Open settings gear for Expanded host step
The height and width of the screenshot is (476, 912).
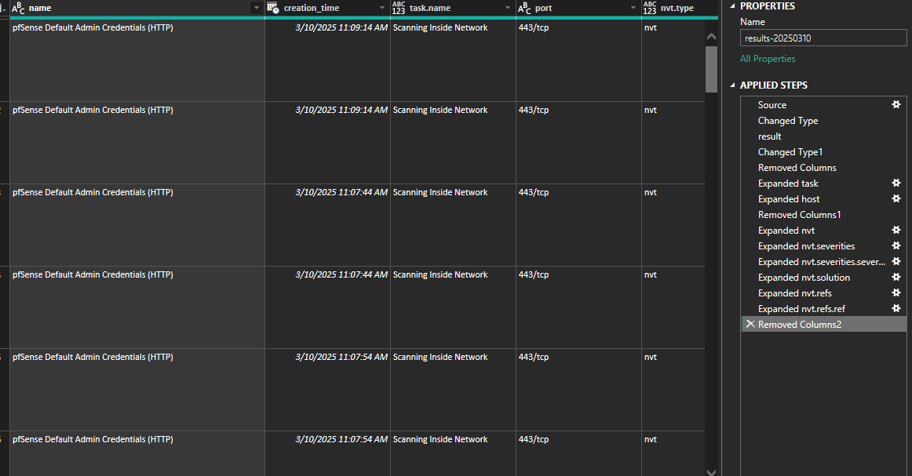point(896,198)
